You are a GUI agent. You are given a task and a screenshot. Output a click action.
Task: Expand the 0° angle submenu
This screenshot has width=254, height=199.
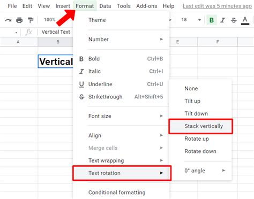[200, 171]
